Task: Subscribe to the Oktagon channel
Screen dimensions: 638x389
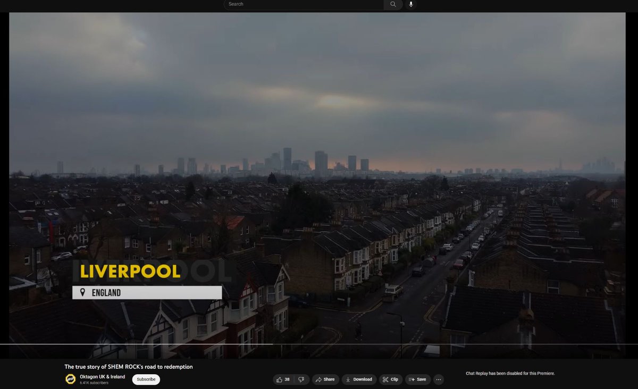Action: coord(146,379)
